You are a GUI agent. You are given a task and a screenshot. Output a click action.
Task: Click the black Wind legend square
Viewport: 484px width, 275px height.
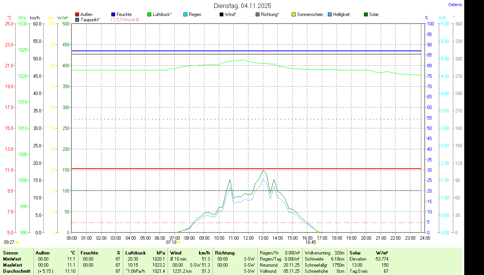pyautogui.click(x=221, y=14)
